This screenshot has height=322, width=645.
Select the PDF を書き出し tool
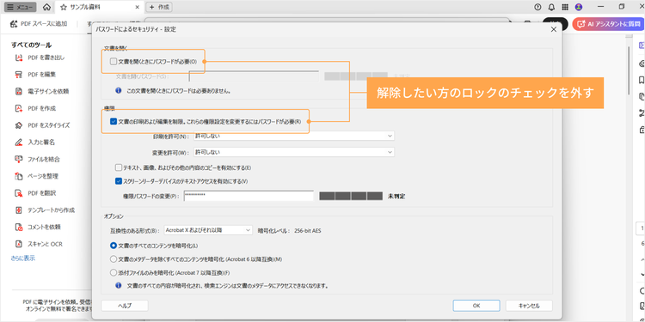click(40, 58)
